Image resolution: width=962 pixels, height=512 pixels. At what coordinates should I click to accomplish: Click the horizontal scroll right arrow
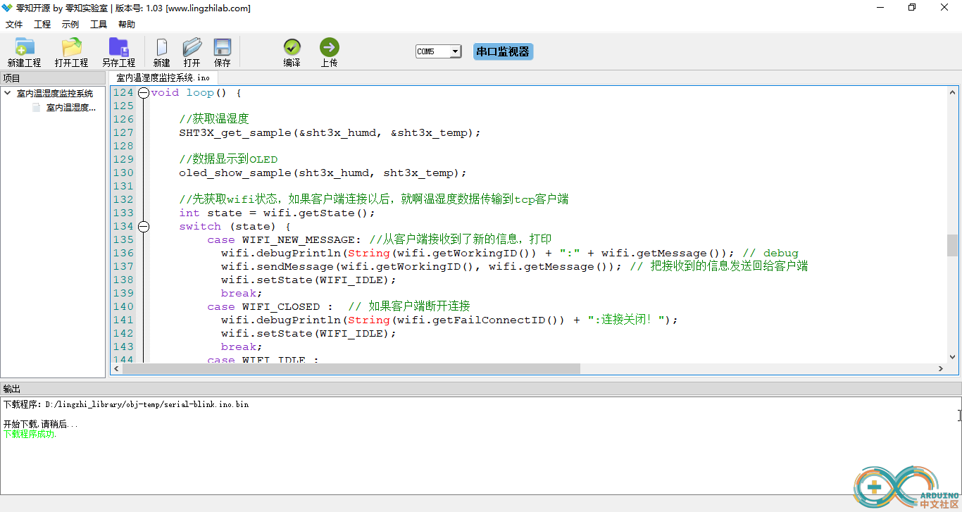click(941, 368)
